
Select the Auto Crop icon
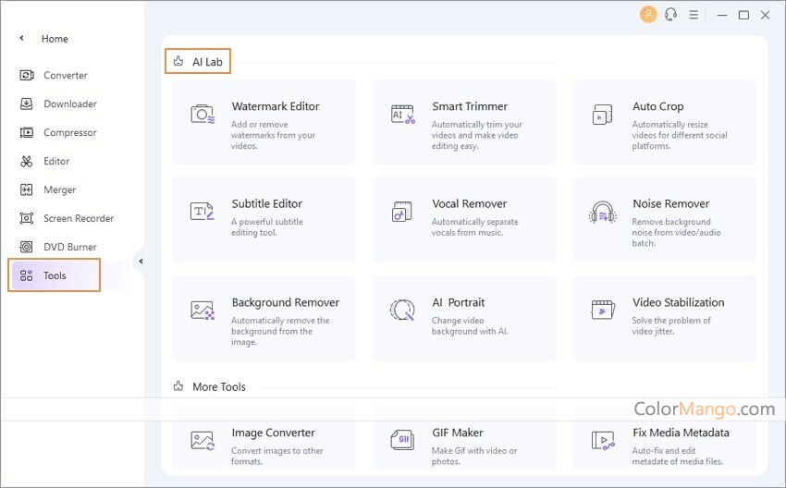pyautogui.click(x=603, y=115)
